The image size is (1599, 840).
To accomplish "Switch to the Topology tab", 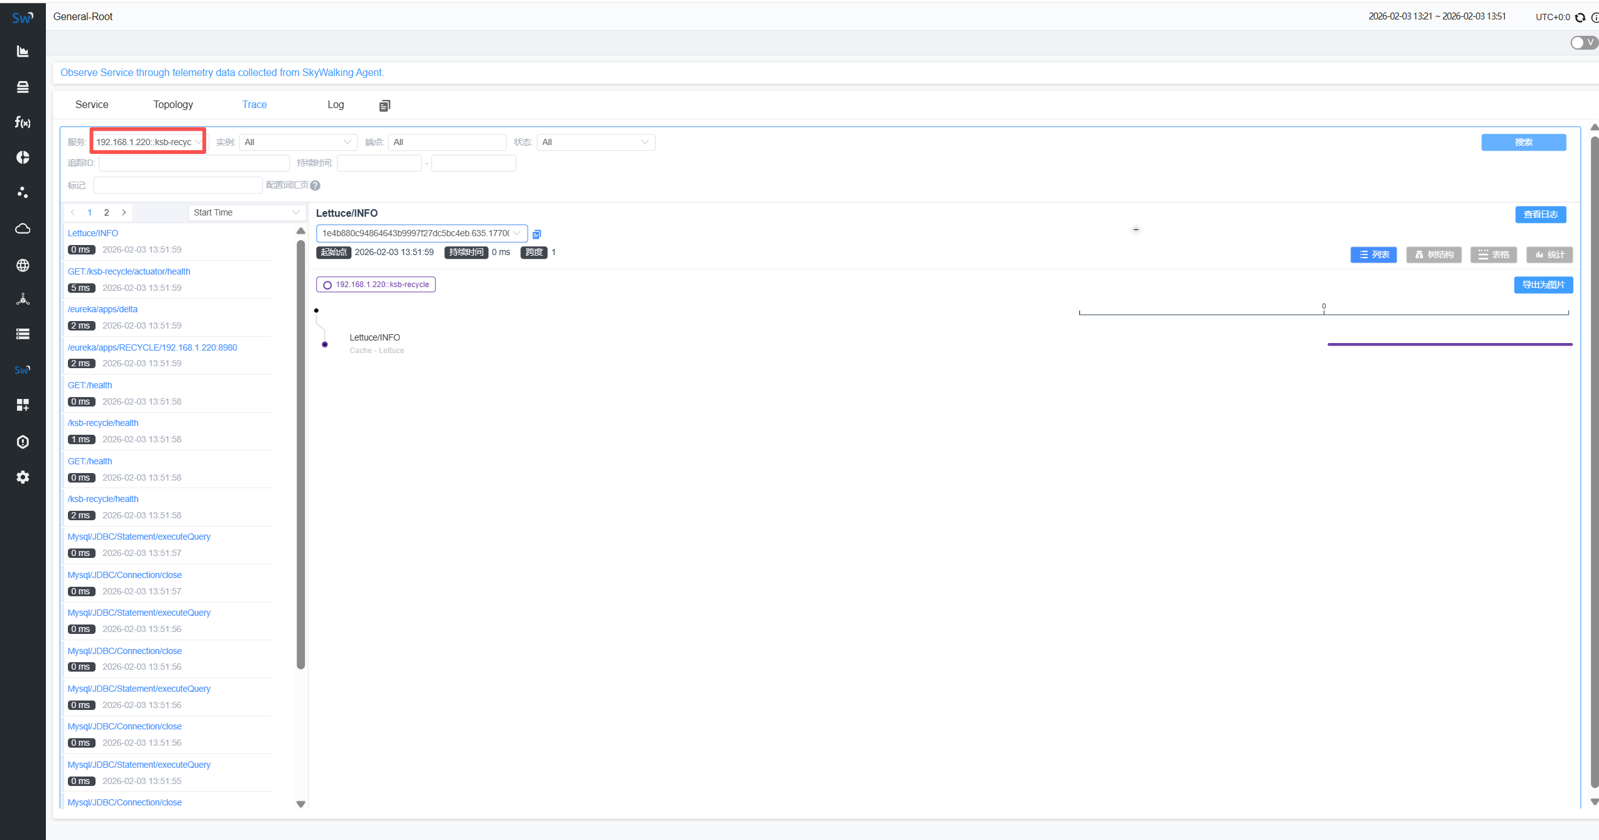I will click(173, 105).
